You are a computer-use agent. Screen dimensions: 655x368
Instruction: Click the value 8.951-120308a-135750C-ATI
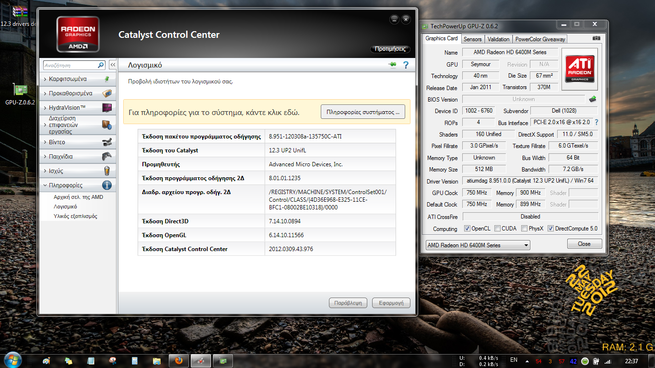click(305, 137)
